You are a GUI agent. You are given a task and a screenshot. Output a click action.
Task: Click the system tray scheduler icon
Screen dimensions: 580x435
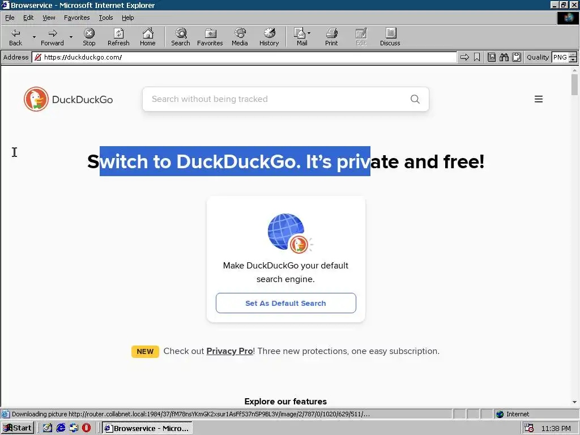point(529,428)
